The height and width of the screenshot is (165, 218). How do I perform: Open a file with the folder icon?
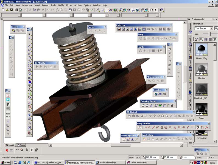point(7,10)
